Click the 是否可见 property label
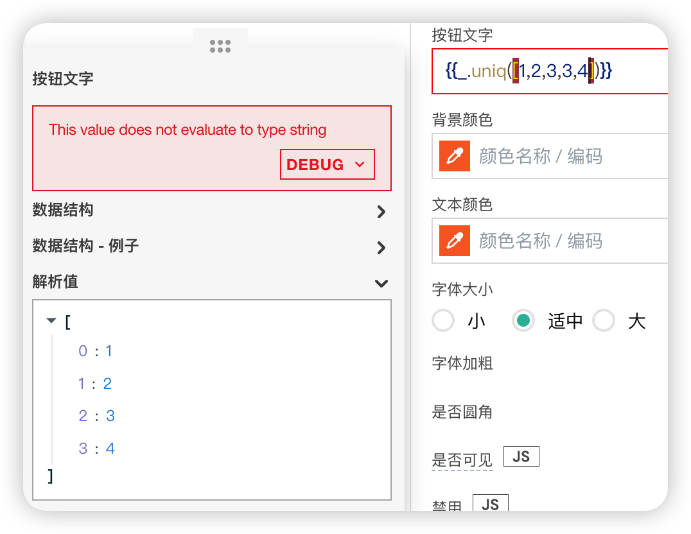This screenshot has width=691, height=534. pyautogui.click(x=462, y=460)
